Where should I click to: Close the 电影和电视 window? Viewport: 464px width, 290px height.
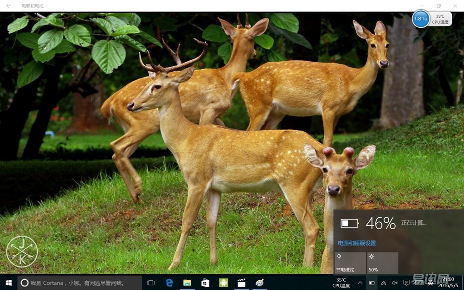pyautogui.click(x=456, y=6)
